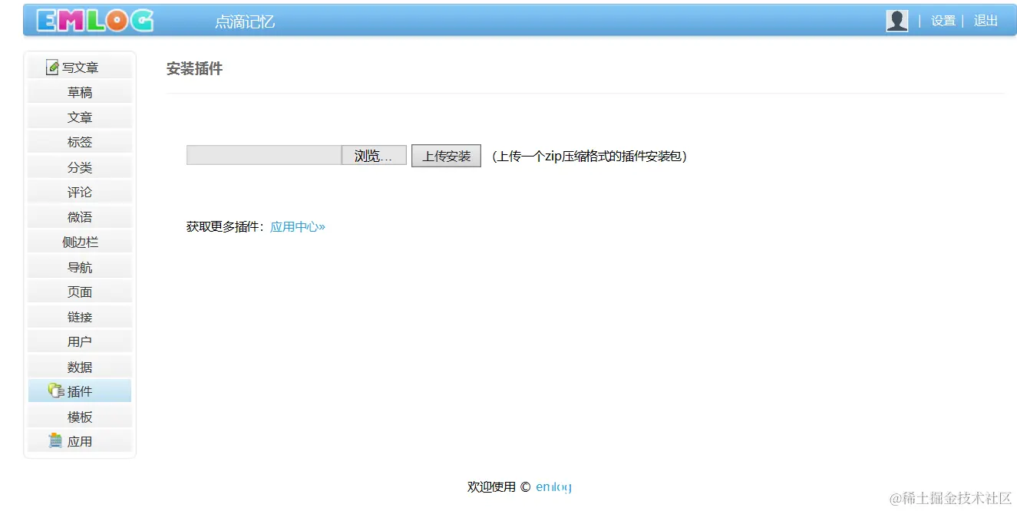Open the 微语 section

(79, 216)
